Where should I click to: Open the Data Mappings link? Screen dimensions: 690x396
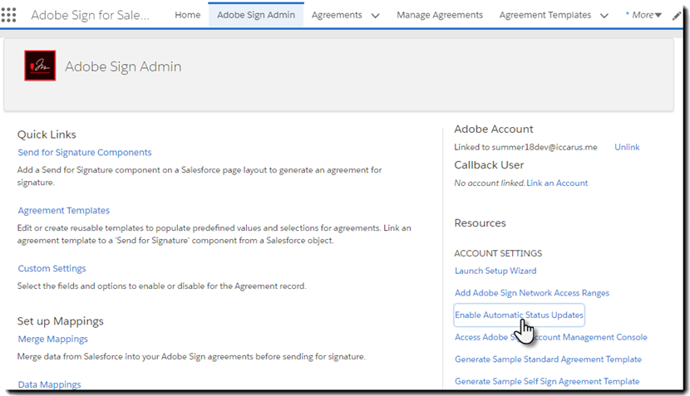pyautogui.click(x=49, y=384)
